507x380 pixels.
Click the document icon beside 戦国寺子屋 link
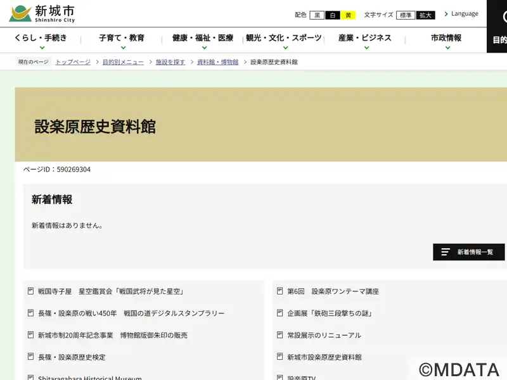30,291
